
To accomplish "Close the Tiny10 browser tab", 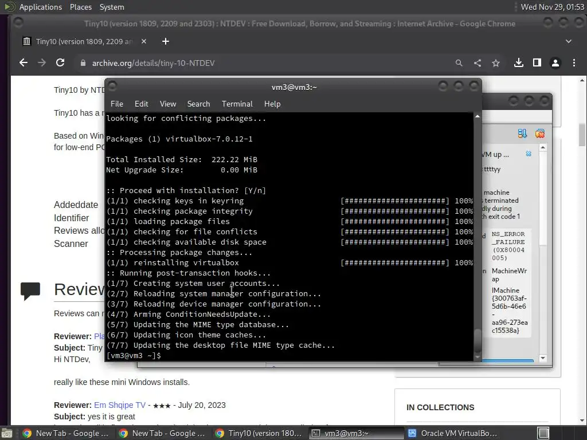I will coord(144,41).
